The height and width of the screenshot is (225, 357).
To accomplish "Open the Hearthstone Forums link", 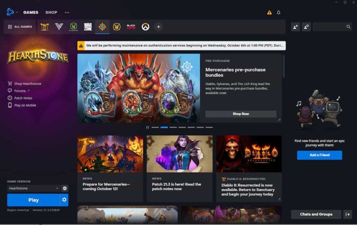I will [19, 90].
